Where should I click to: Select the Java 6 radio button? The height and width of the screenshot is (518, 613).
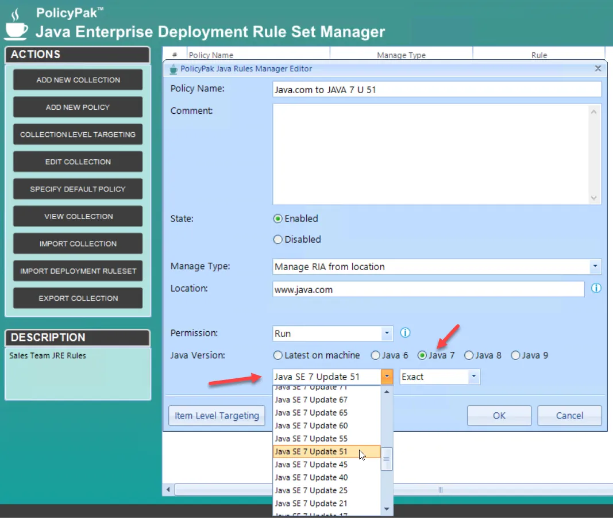coord(375,355)
